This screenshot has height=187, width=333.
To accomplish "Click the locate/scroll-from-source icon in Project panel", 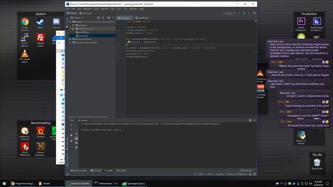I will point(98,18).
